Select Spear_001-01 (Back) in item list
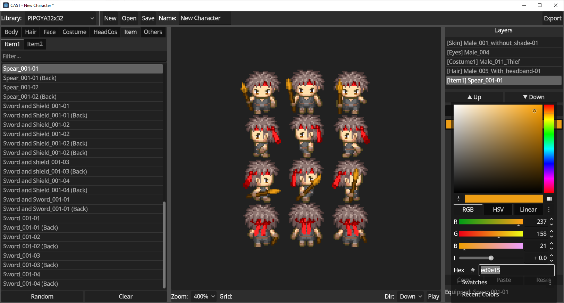 click(83, 78)
